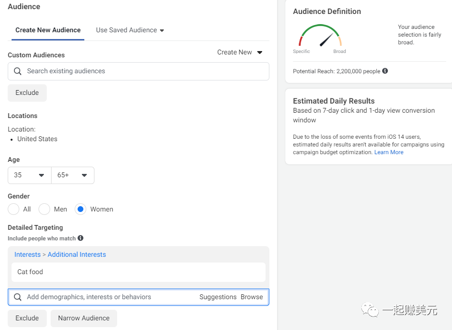
Task: Click the Potential Reach info icon
Action: (385, 71)
